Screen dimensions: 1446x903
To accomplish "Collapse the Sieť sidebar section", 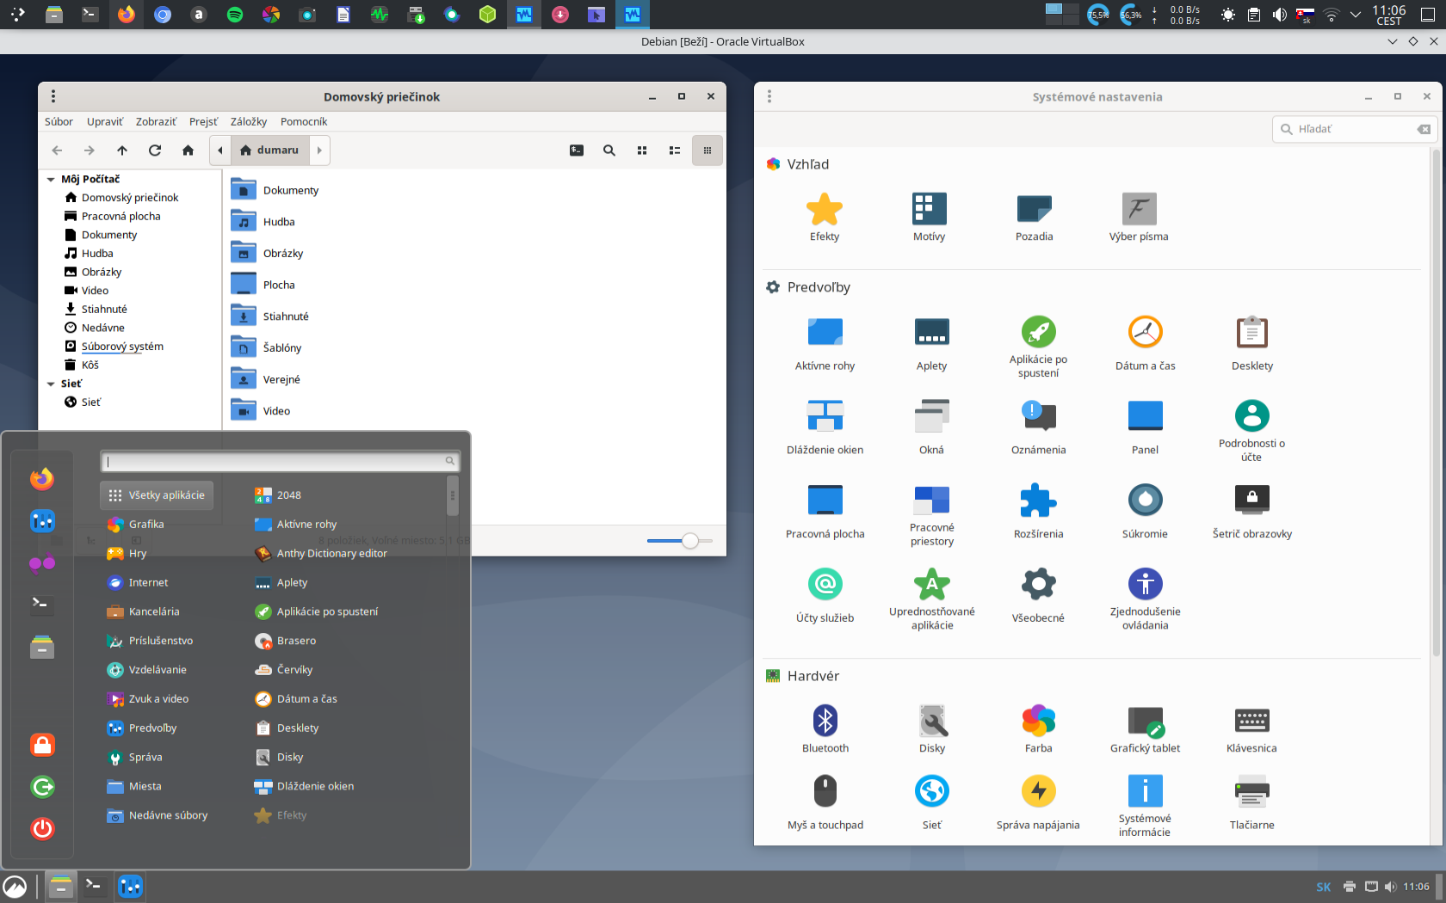I will click(x=51, y=384).
